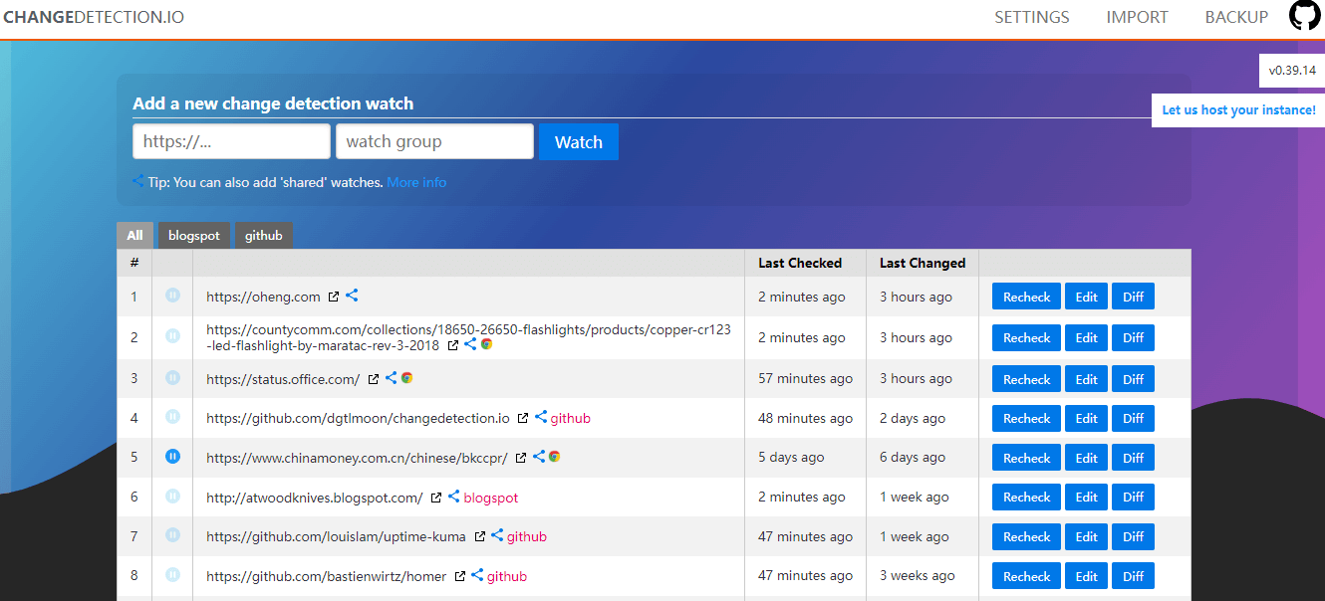Screen dimensions: 1325x601
Task: Pause the atwoodknives.blogspot.com watch
Action: pos(172,497)
